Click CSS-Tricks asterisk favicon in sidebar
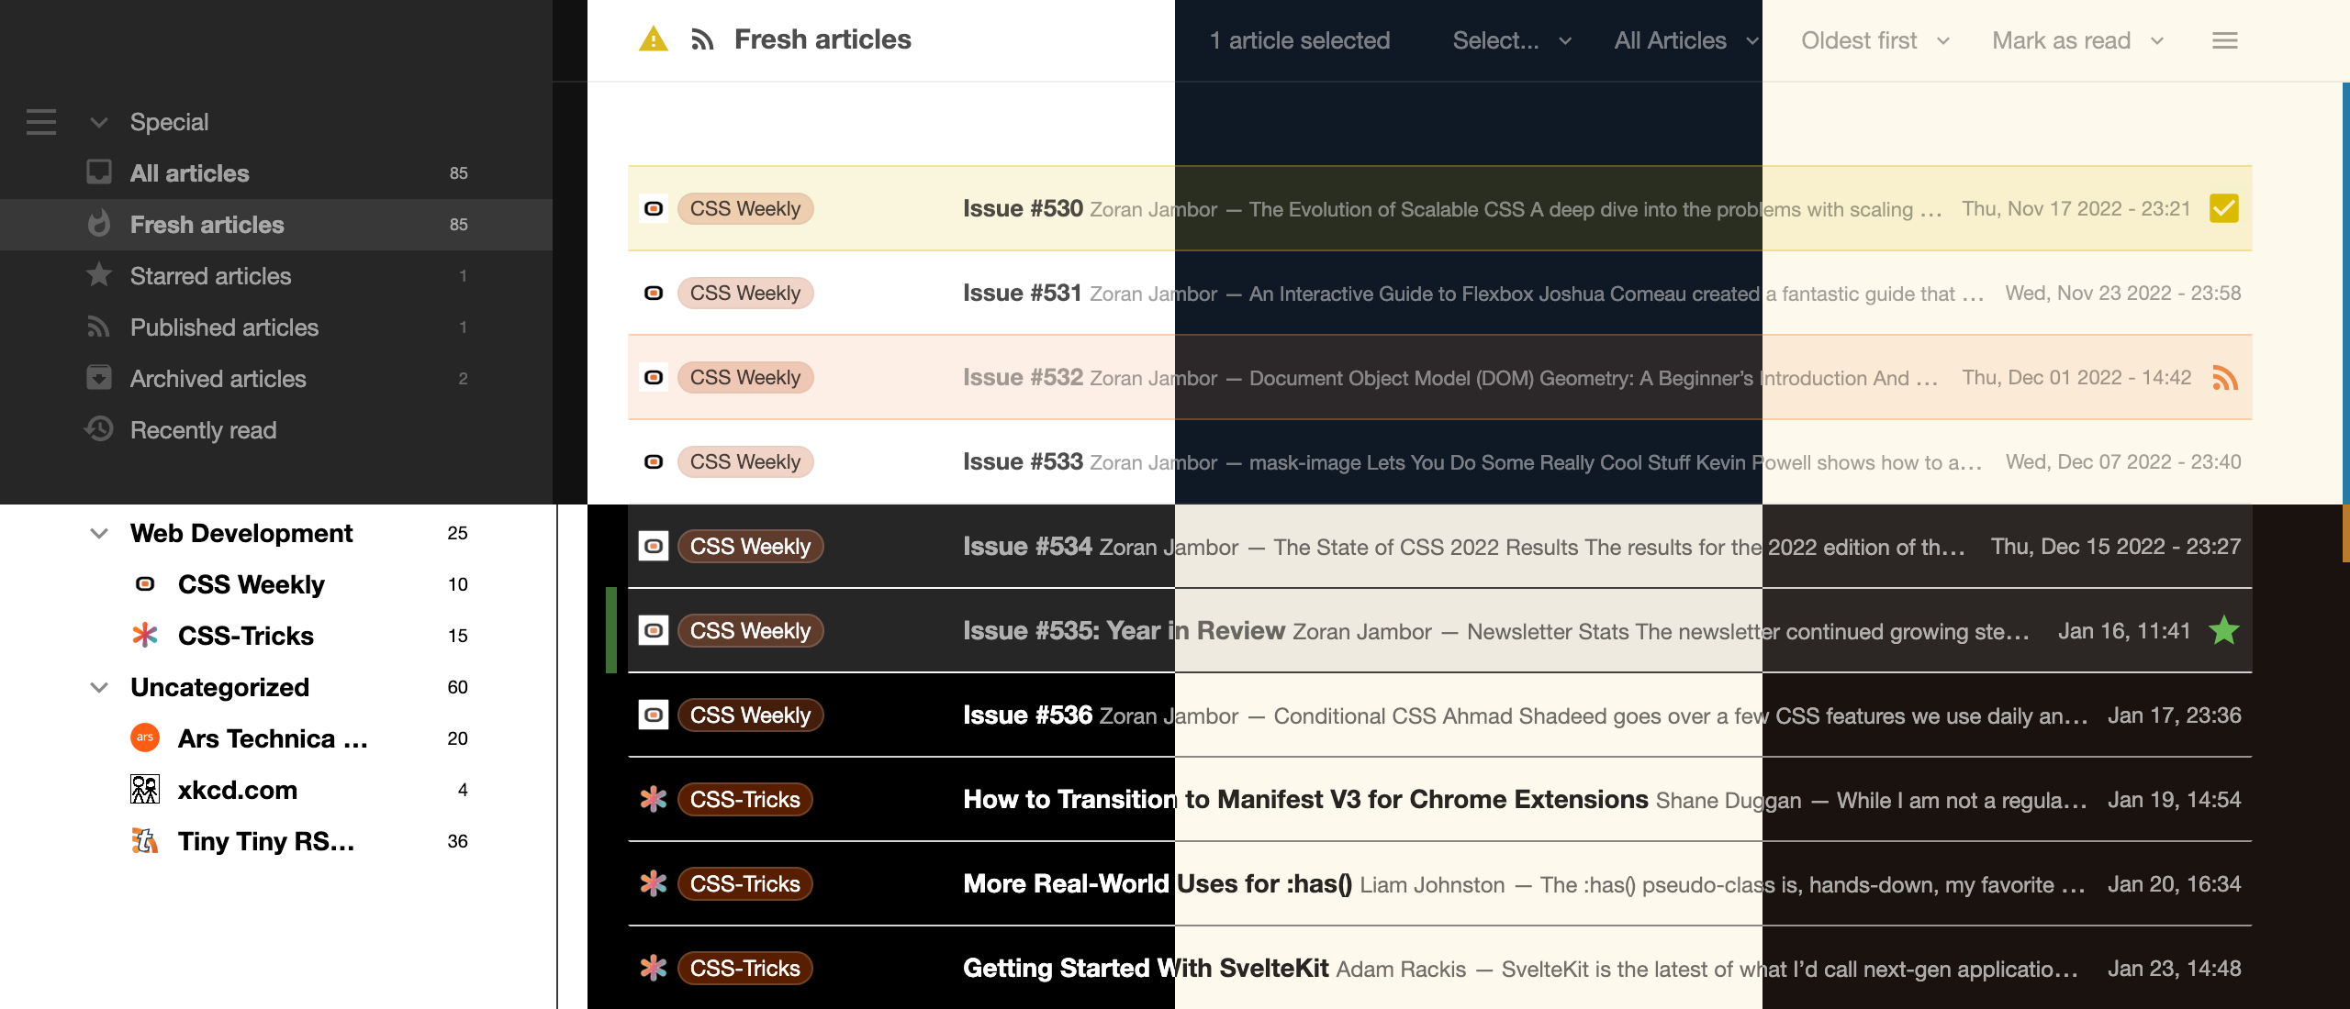The image size is (2350, 1009). point(145,635)
